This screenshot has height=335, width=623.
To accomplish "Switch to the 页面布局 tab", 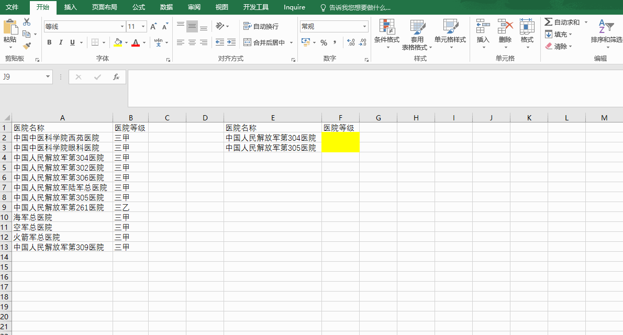I will coord(105,7).
